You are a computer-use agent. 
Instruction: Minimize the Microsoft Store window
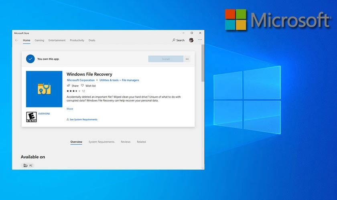pos(183,33)
